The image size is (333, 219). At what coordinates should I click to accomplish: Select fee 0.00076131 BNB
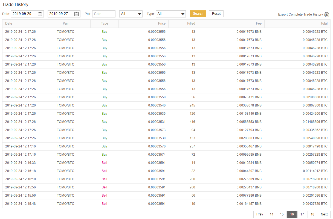(x=249, y=97)
